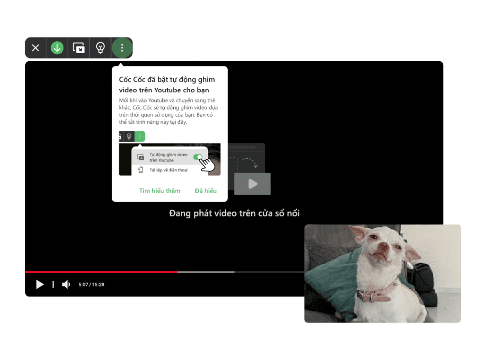Image resolution: width=486 pixels, height=360 pixels.
Task: Click 'Đang phát video trên cửa sổ nổi' text
Action: tap(234, 213)
